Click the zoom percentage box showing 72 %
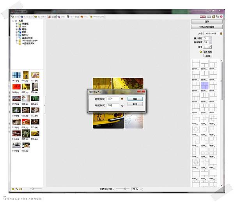 (135, 189)
